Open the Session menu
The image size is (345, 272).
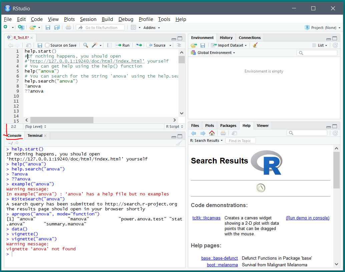coord(88,19)
